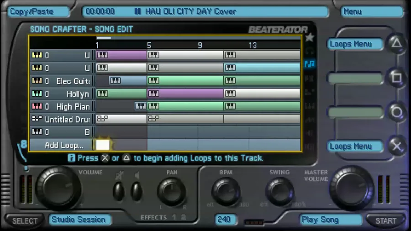Viewport: 411px width, 231px height.
Task: Click Play Song
Action: coord(331,220)
